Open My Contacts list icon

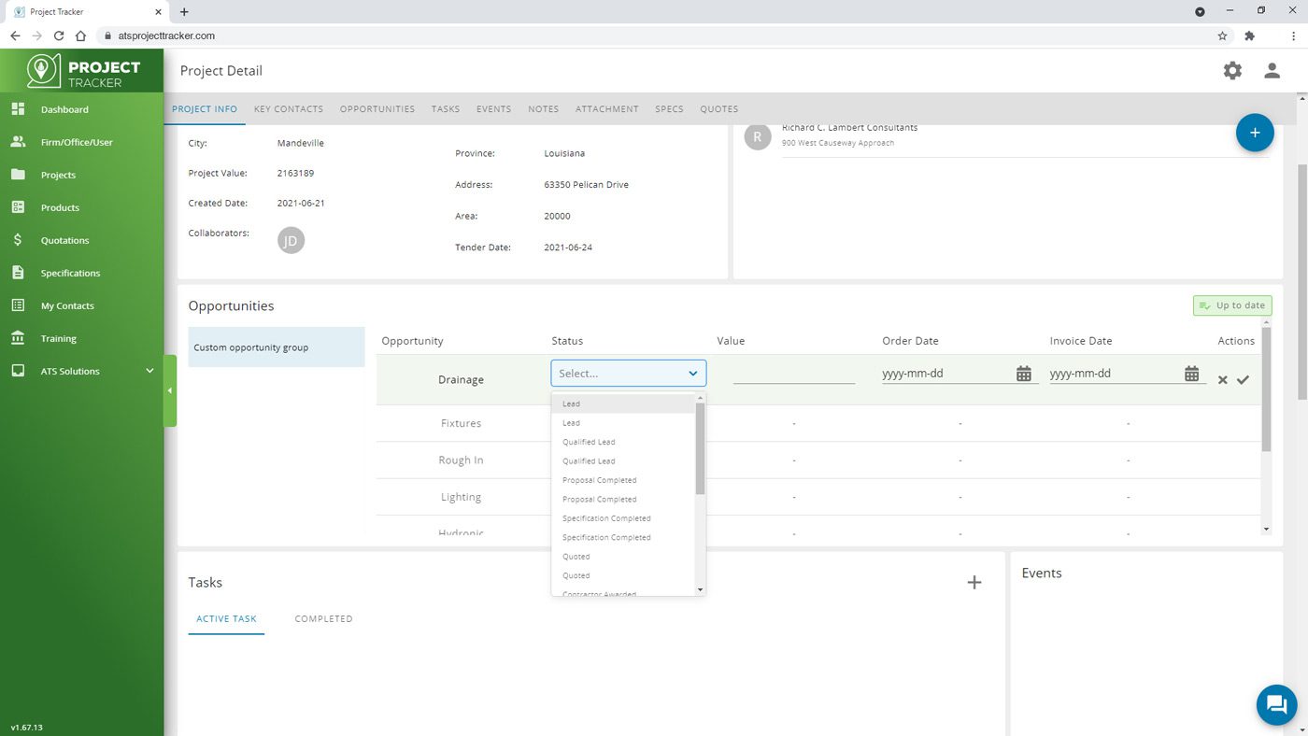click(x=18, y=305)
